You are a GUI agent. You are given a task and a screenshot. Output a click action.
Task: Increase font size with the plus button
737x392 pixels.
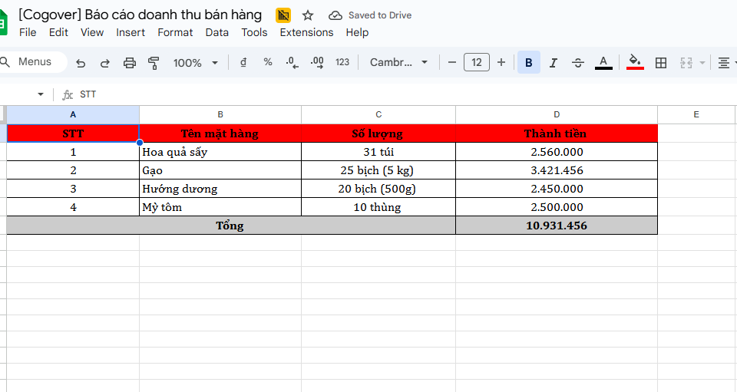click(501, 62)
